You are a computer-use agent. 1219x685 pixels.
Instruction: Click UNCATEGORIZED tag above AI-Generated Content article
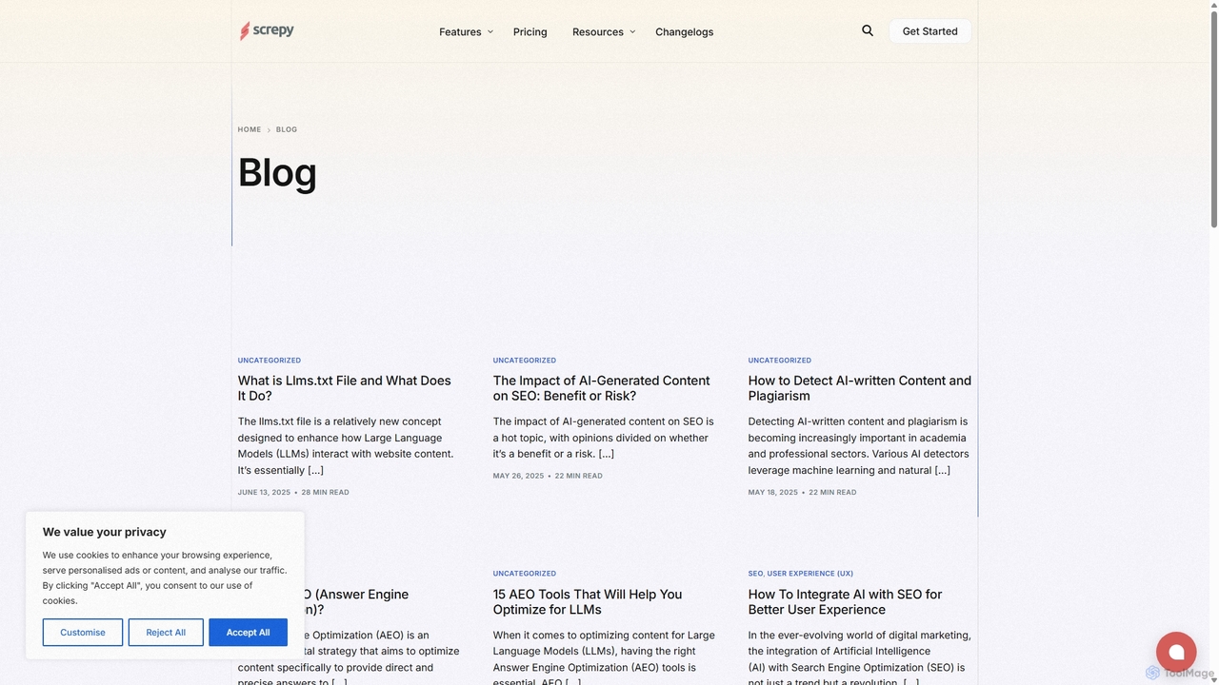525,361
